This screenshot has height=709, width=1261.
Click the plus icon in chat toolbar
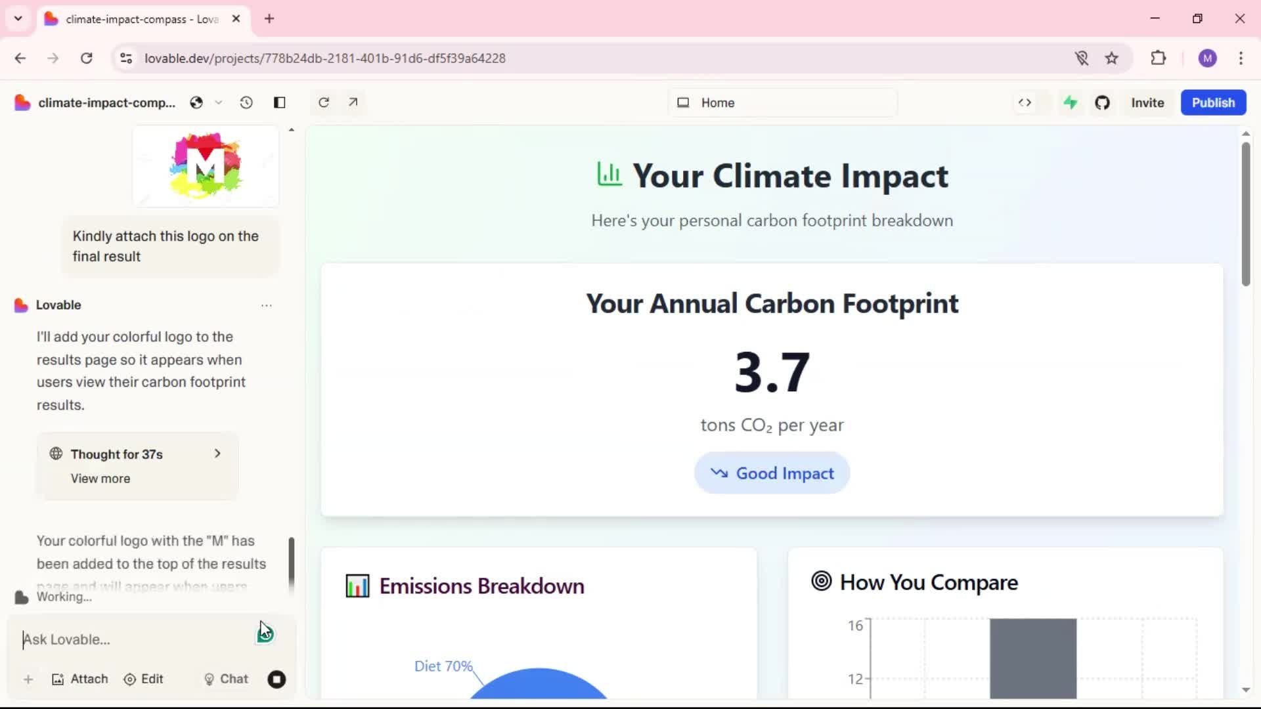[x=28, y=679]
